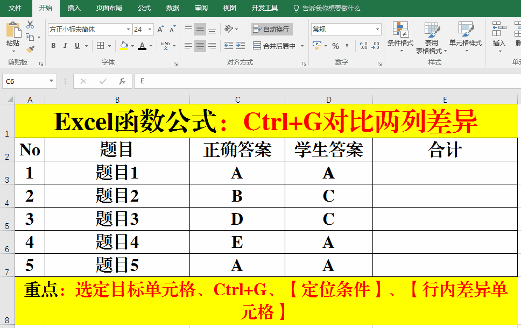Click the increase indent icon
Image resolution: width=521 pixels, height=328 pixels.
241,46
